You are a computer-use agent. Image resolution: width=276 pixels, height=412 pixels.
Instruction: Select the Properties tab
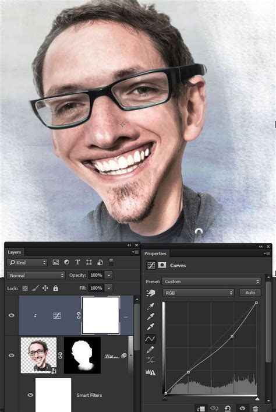tap(155, 253)
